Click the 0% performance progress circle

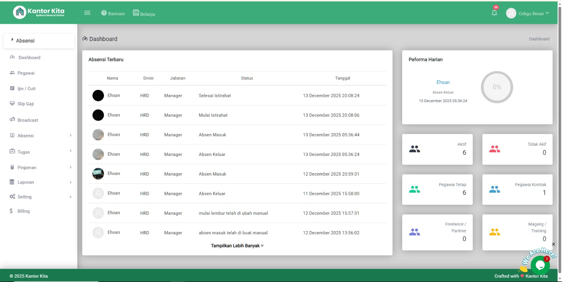point(497,87)
